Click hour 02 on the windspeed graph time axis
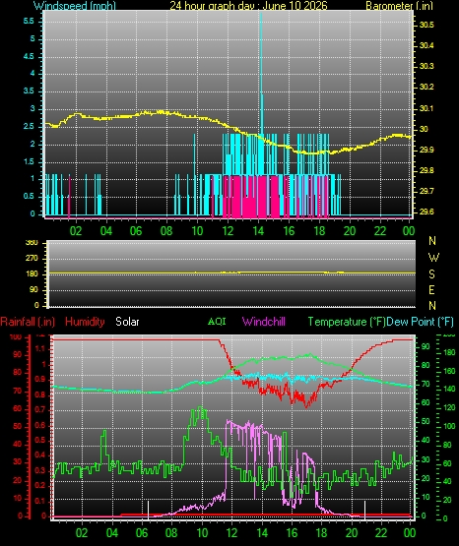459x546 pixels. click(76, 231)
